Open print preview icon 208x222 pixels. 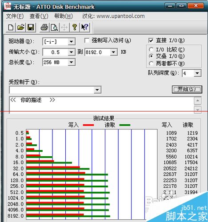[54, 28]
